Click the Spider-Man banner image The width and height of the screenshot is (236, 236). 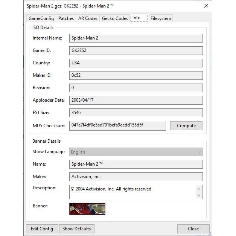tap(87, 209)
